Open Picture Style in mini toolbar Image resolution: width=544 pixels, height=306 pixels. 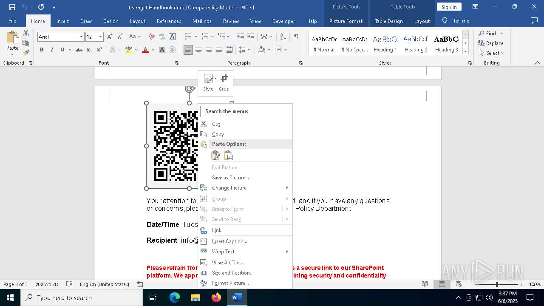(208, 82)
